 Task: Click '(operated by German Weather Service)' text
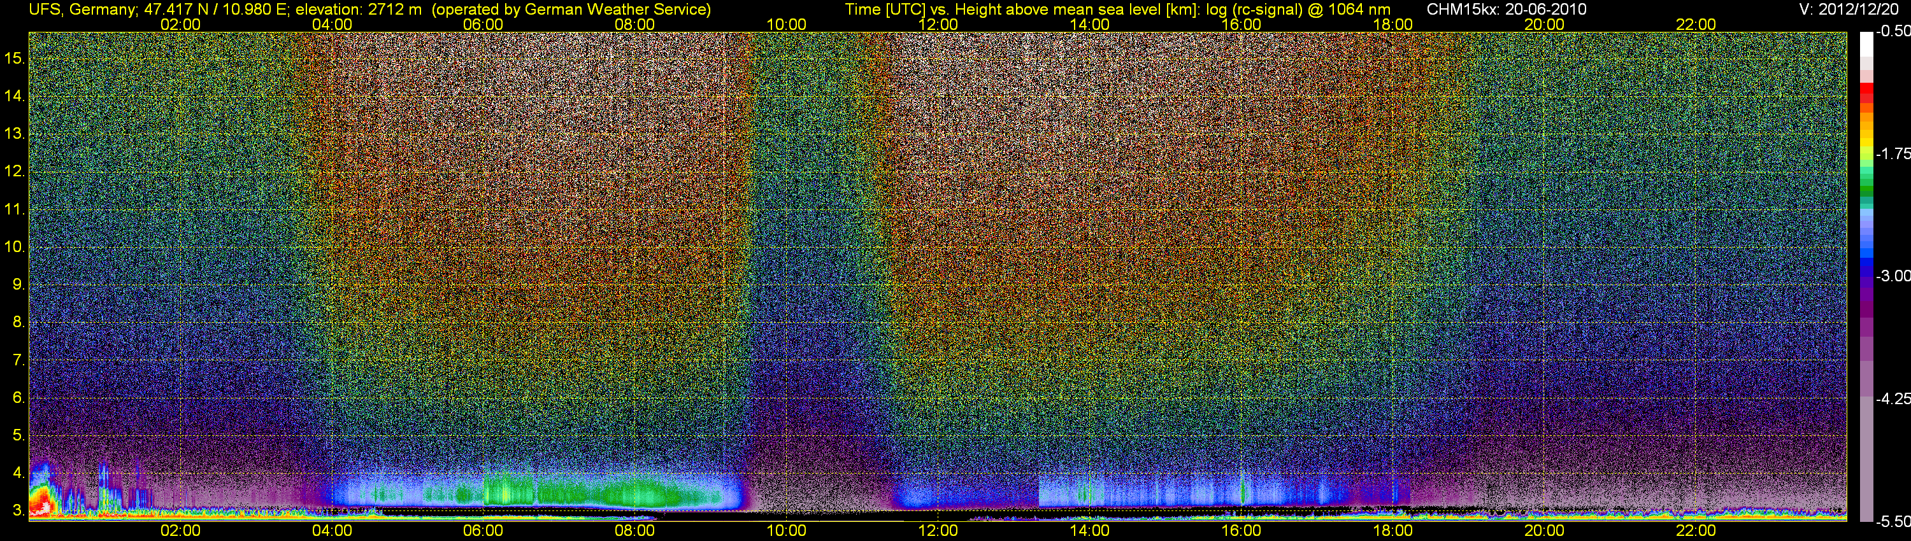(x=571, y=10)
